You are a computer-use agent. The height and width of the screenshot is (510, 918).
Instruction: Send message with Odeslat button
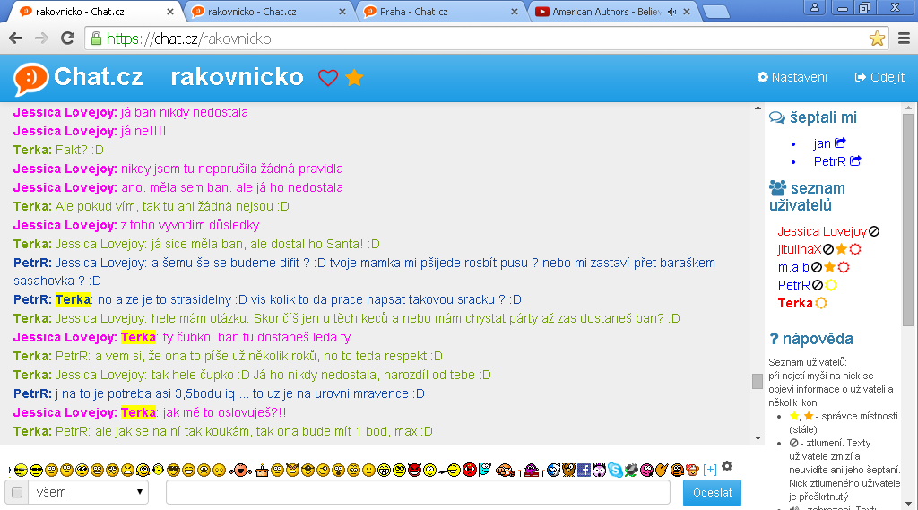click(712, 493)
